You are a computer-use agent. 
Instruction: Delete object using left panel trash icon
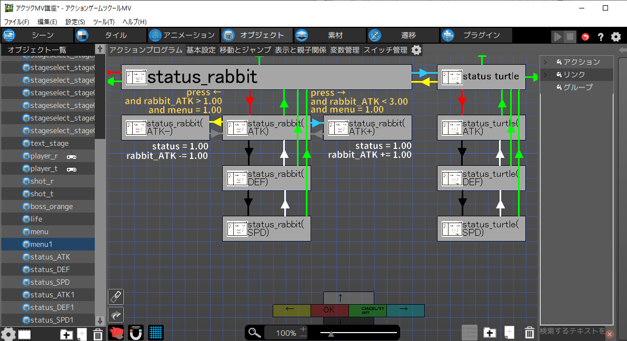97,334
